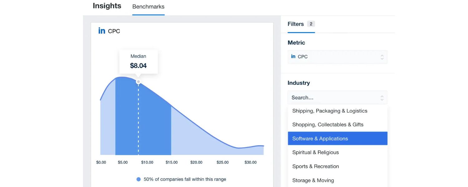The height and width of the screenshot is (187, 468).
Task: Click the median marker dot on the curve
Action: 138,82
